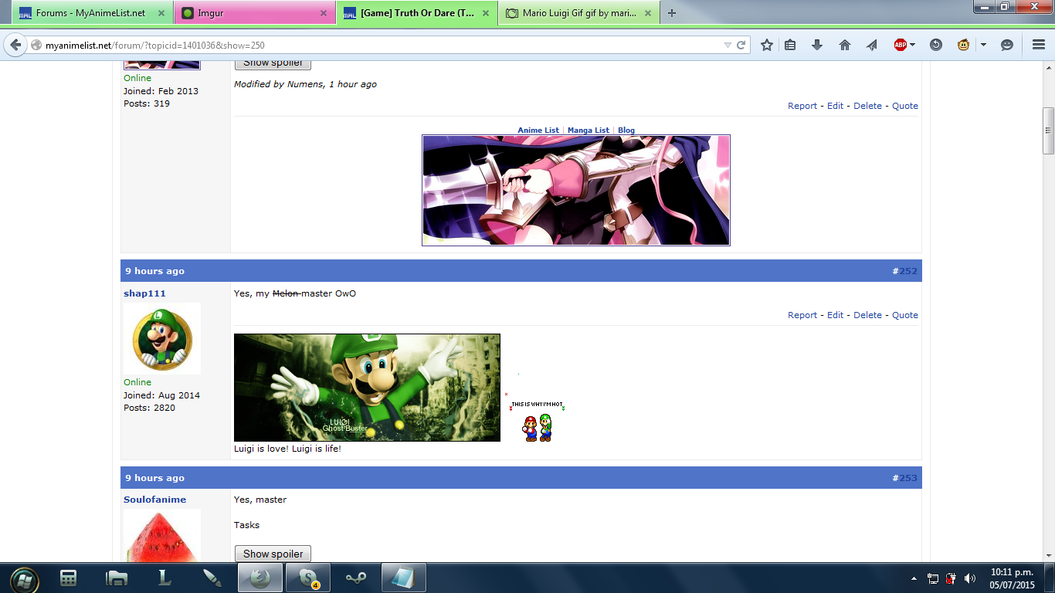This screenshot has height=593, width=1055.
Task: Click the Luigi Ghost Buster signature image
Action: point(367,388)
